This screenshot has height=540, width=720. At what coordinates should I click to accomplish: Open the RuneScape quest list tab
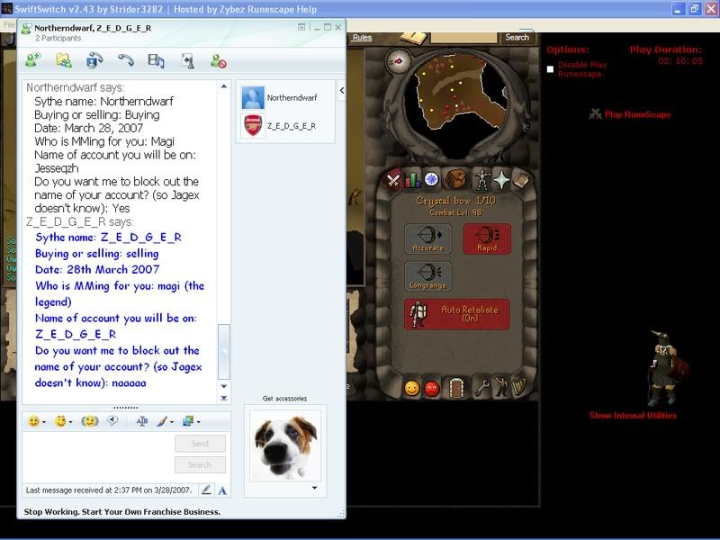[x=432, y=179]
